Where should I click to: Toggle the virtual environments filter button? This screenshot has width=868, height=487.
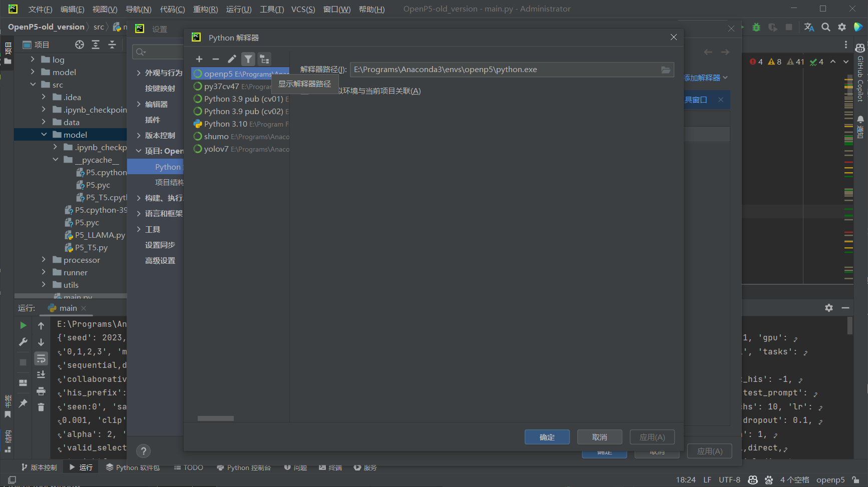tap(248, 59)
